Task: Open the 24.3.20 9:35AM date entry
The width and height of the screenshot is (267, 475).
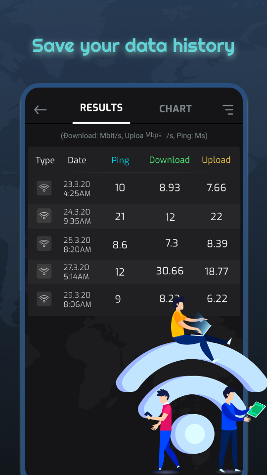Action: (x=77, y=216)
